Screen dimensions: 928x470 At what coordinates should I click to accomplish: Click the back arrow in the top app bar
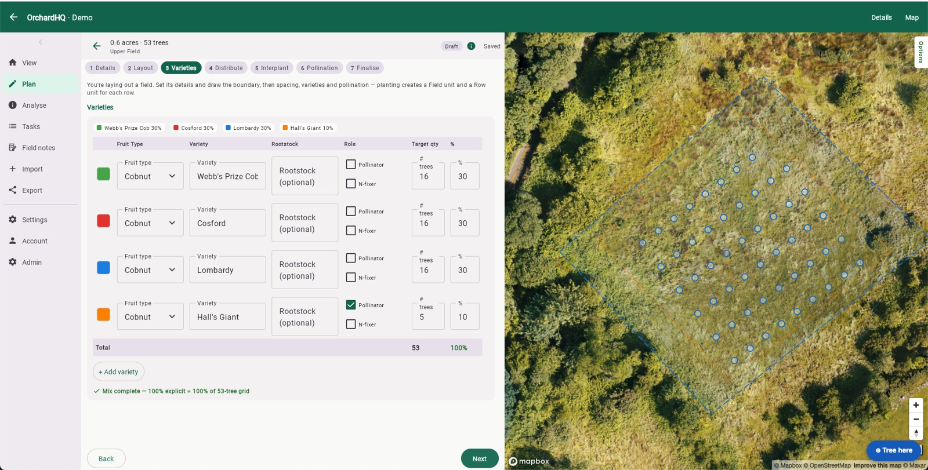pyautogui.click(x=13, y=17)
